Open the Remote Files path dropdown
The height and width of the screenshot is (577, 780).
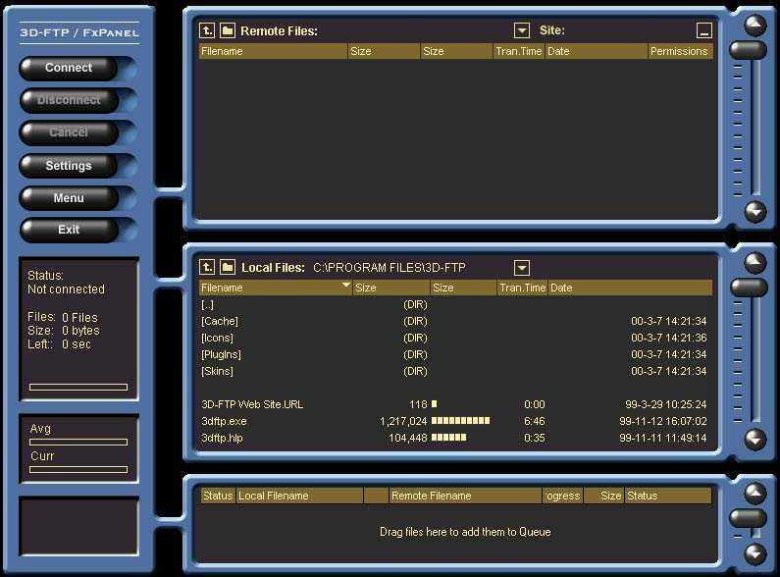522,31
